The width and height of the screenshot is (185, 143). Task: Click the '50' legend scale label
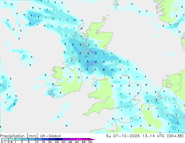(90, 142)
